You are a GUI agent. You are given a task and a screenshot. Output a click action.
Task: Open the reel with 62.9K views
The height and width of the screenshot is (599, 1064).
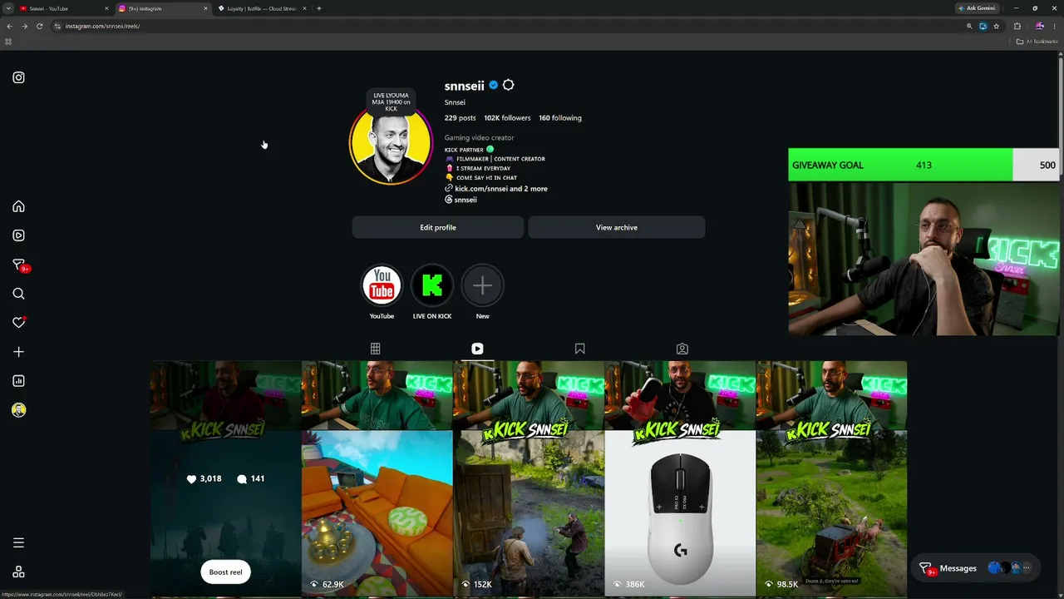click(377, 478)
